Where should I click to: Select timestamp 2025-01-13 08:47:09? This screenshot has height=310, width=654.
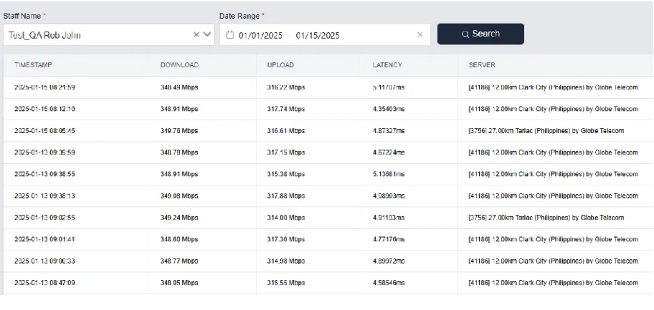[x=44, y=283]
